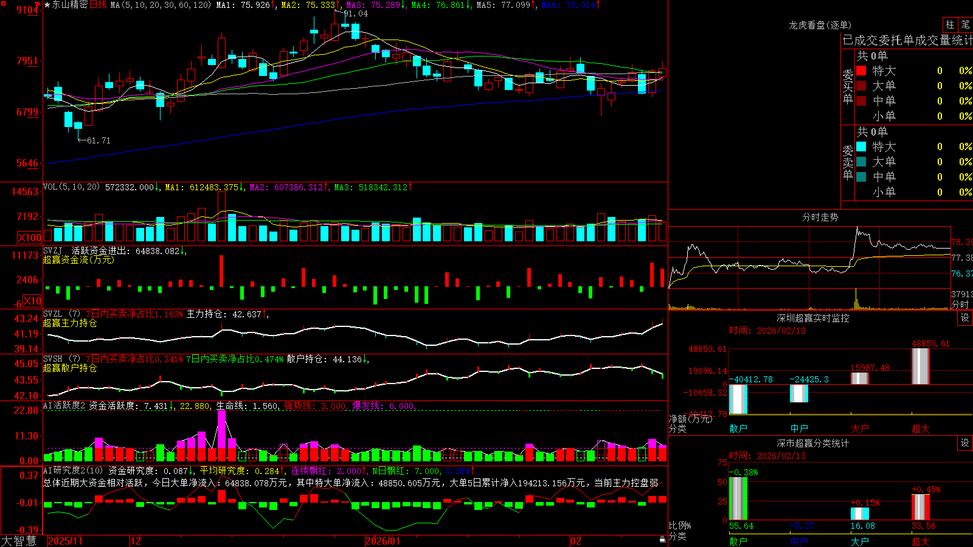Click the 爆发线: 6.000 label
The width and height of the screenshot is (973, 547).
(385, 406)
